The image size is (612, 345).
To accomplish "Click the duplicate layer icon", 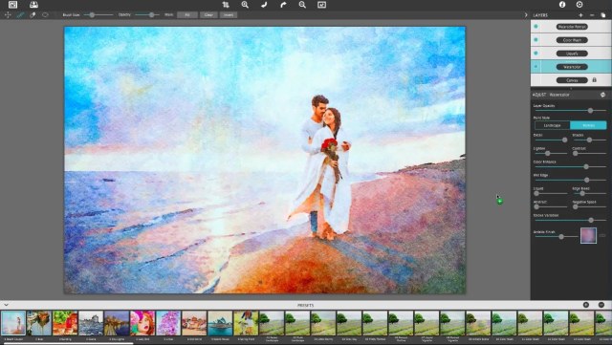I will [x=603, y=15].
